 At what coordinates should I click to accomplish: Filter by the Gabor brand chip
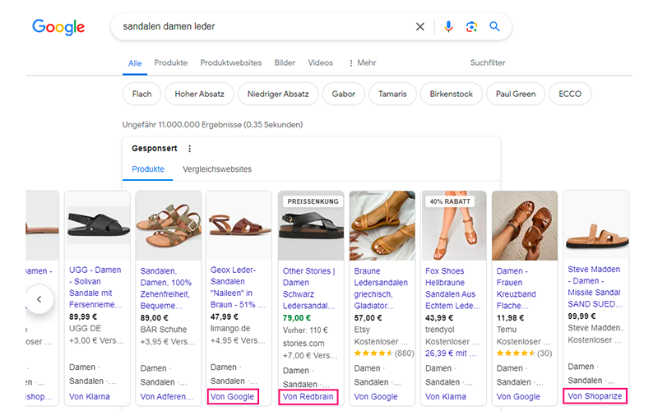click(x=343, y=94)
